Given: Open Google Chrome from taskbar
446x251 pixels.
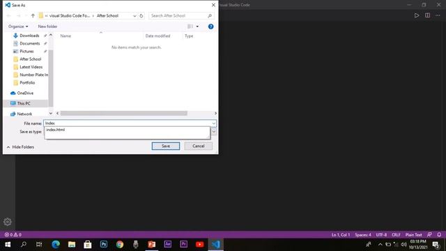Looking at the screenshot, I should pyautogui.click(x=120, y=245).
